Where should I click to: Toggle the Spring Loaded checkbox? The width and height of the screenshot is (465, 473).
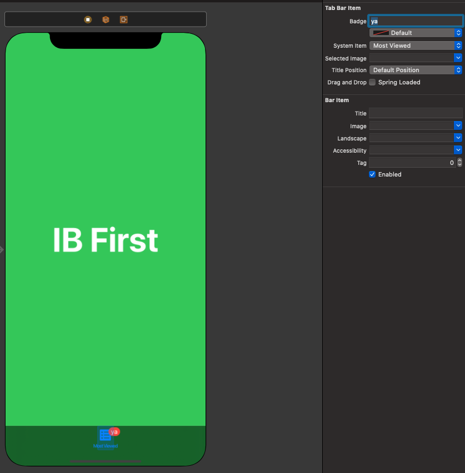tap(372, 82)
